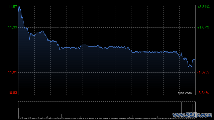Click the 11.39 price axis label
Image resolution: width=214 pixels, height=120 pixels.
(13, 27)
